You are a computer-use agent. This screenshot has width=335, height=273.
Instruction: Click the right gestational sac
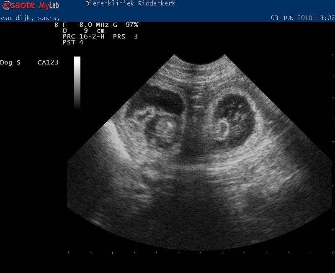[x=234, y=119]
